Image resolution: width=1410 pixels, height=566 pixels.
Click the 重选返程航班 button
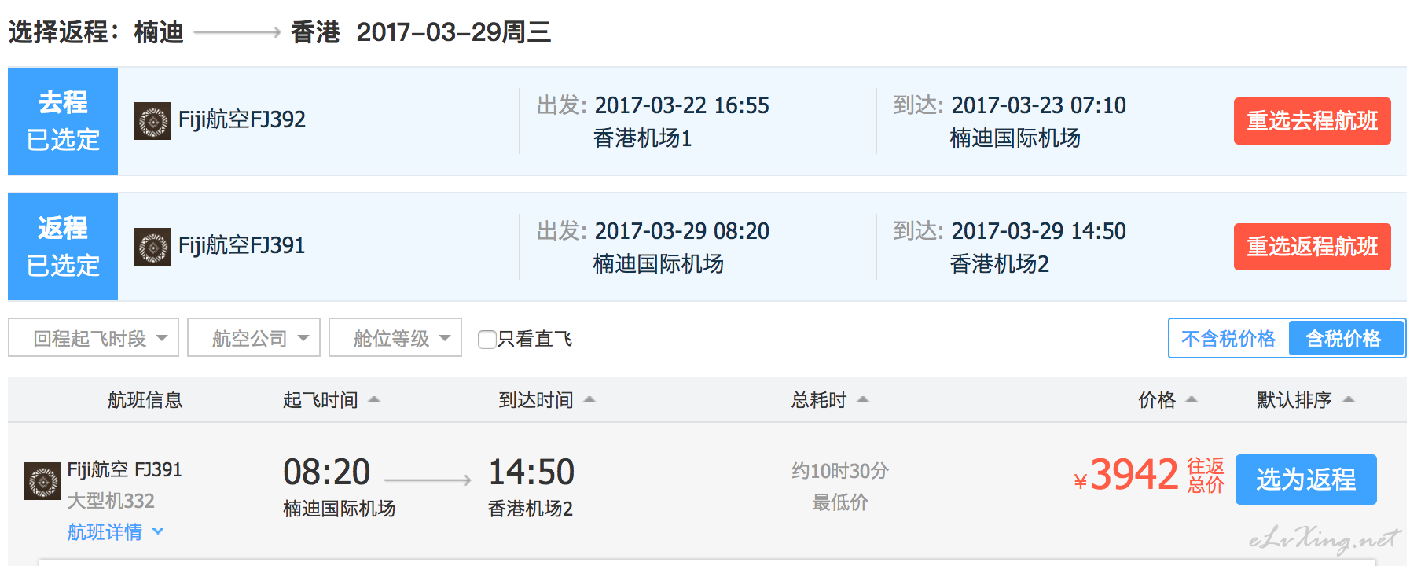[1313, 247]
